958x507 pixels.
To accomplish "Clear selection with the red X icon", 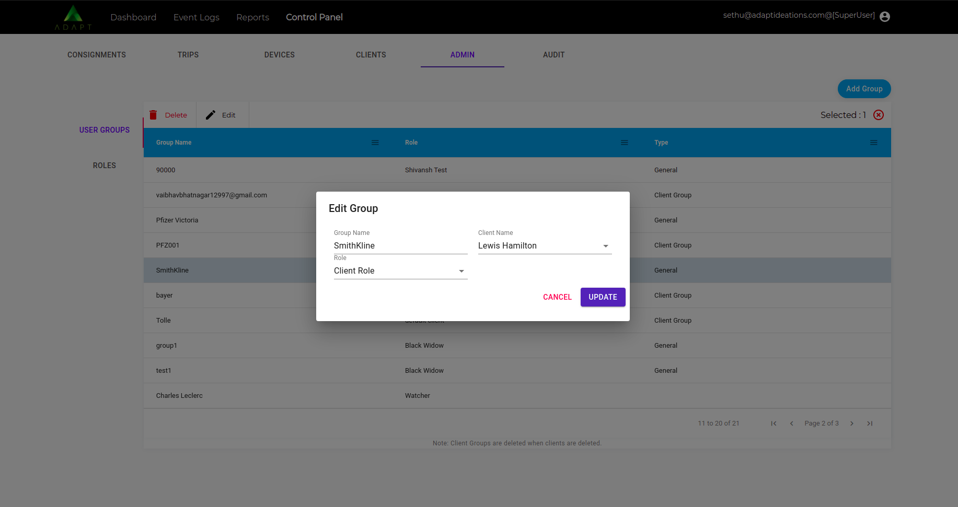I will [x=879, y=115].
